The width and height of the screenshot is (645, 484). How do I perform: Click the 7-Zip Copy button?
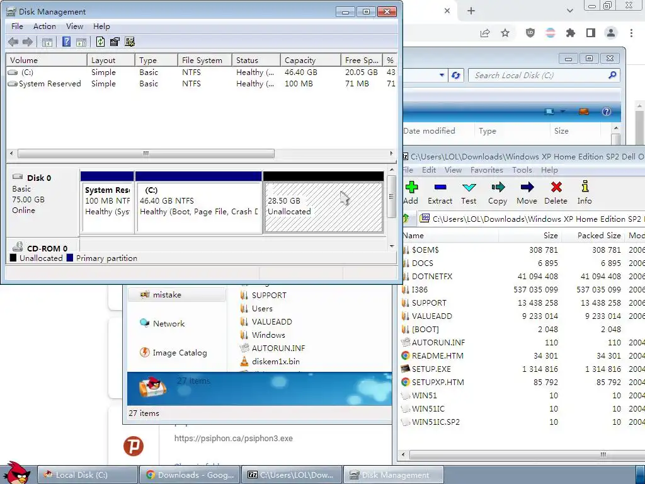click(x=498, y=193)
